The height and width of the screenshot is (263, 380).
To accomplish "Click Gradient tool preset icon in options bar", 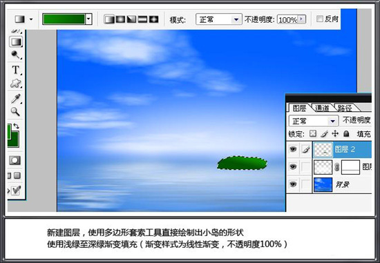I will [20, 19].
